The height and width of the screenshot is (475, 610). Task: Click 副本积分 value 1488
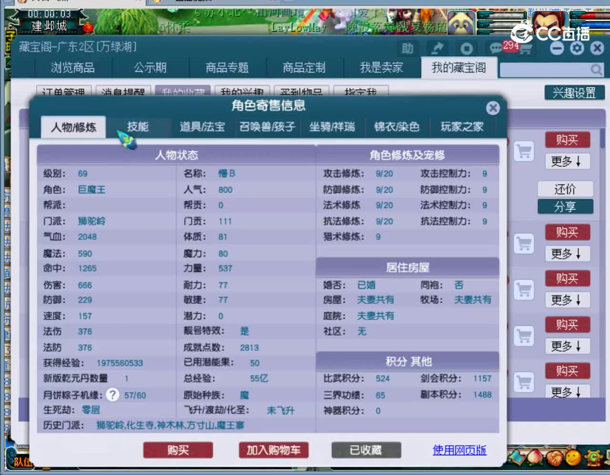tap(482, 395)
